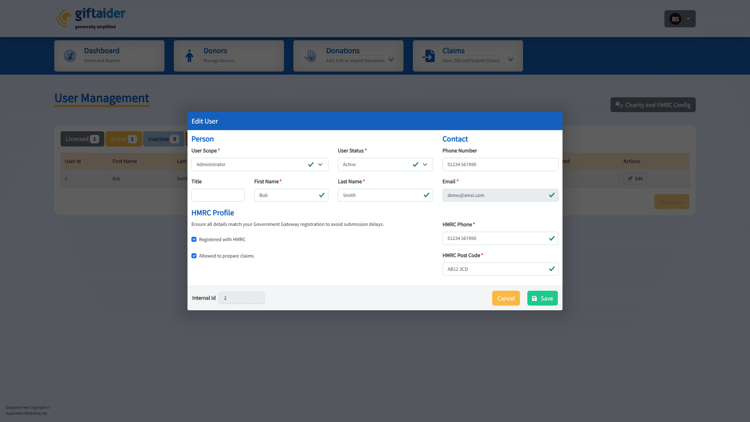Click the giftaider logo icon
The image size is (750, 422).
click(x=64, y=18)
